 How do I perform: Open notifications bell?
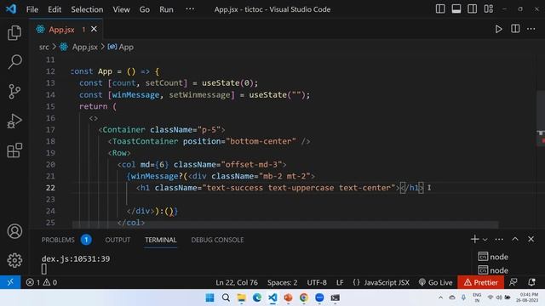(x=531, y=282)
